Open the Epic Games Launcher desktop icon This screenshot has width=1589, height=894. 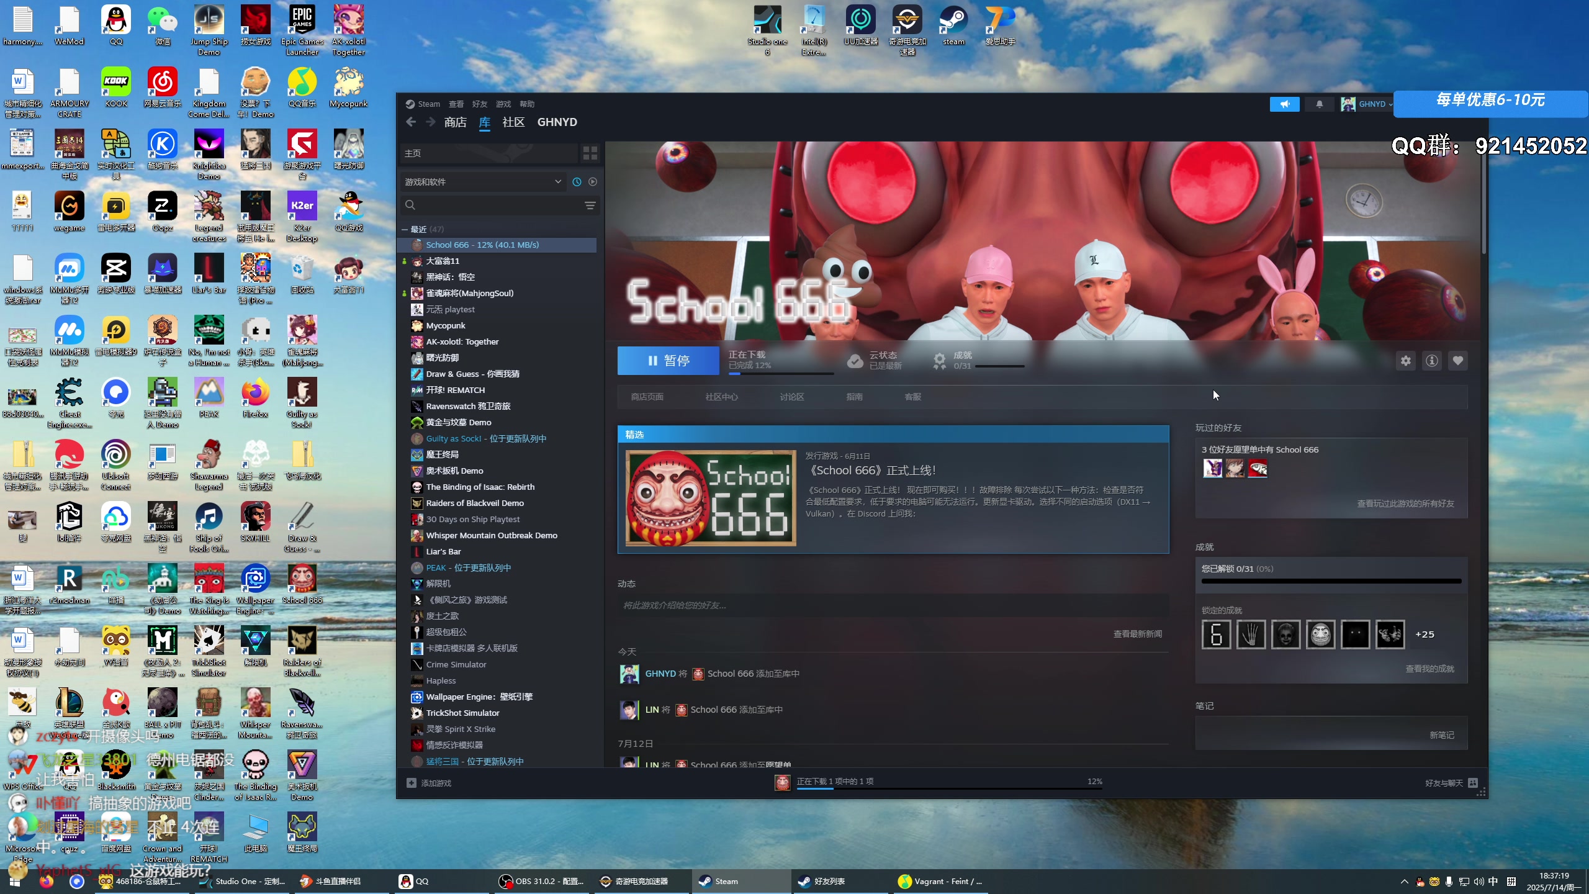[x=302, y=30]
